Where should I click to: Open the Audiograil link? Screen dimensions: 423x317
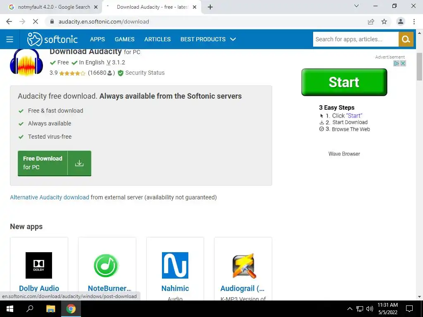[242, 288]
